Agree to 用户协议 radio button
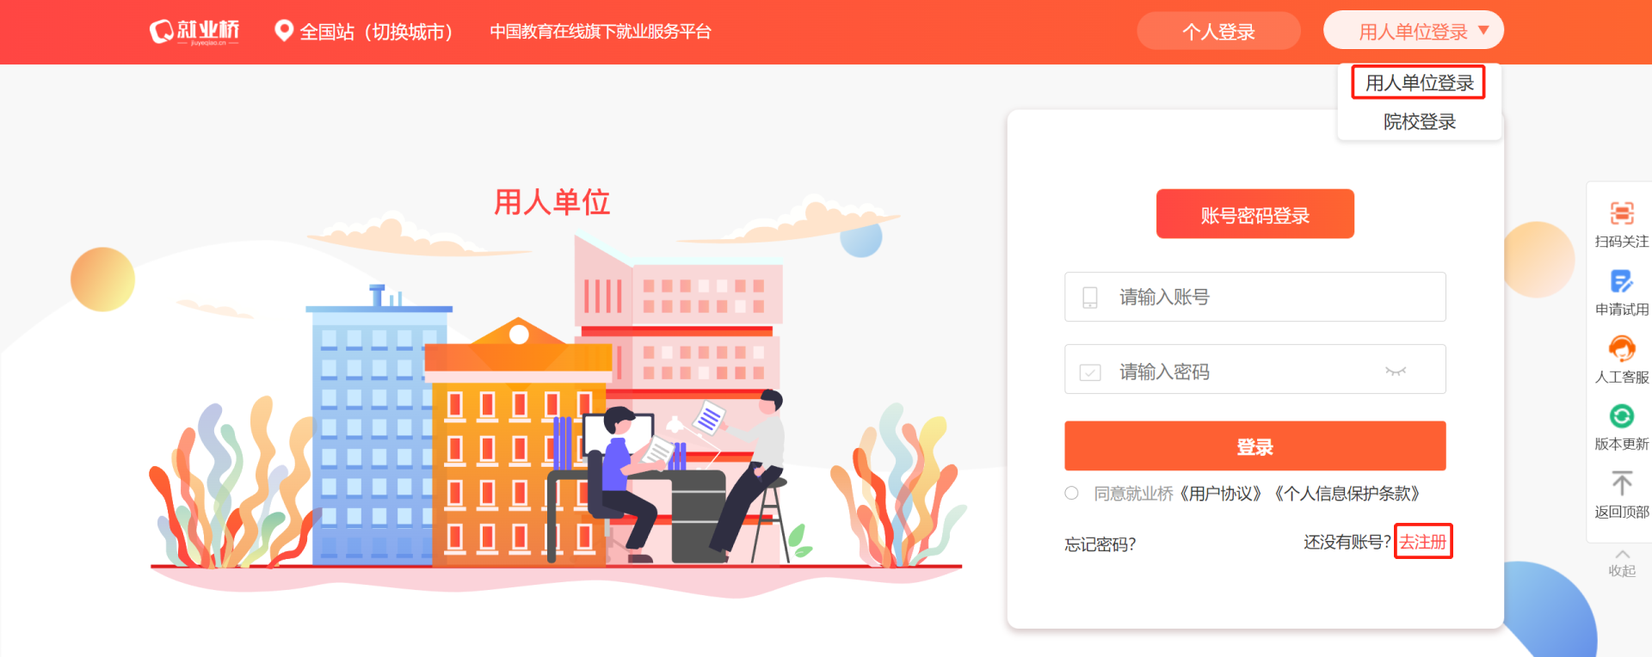The height and width of the screenshot is (657, 1652). [1071, 493]
